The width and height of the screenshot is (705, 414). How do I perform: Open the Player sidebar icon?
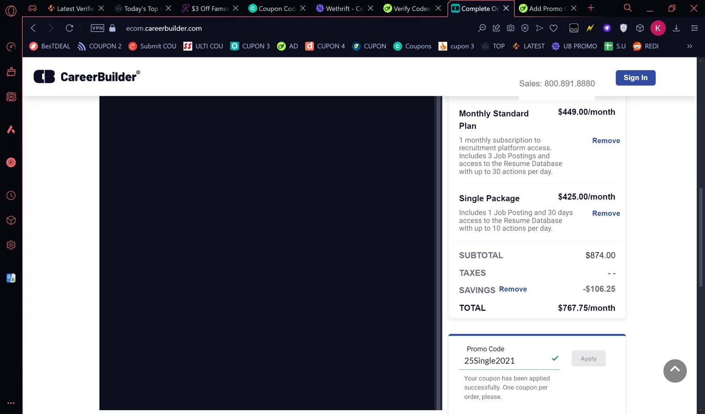point(11,163)
